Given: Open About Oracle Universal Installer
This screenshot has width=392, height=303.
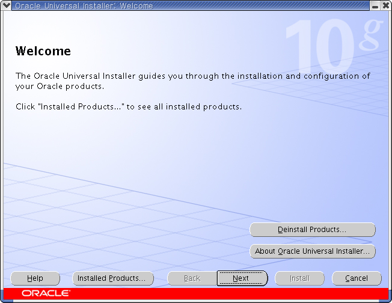Looking at the screenshot, I should pos(313,251).
